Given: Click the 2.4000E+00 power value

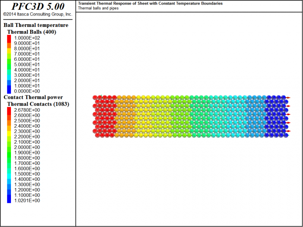Looking at the screenshot, I should coord(27,126).
